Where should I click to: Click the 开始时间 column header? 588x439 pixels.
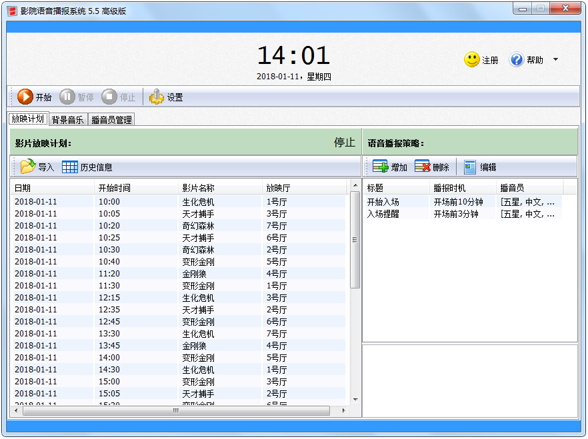[115, 188]
